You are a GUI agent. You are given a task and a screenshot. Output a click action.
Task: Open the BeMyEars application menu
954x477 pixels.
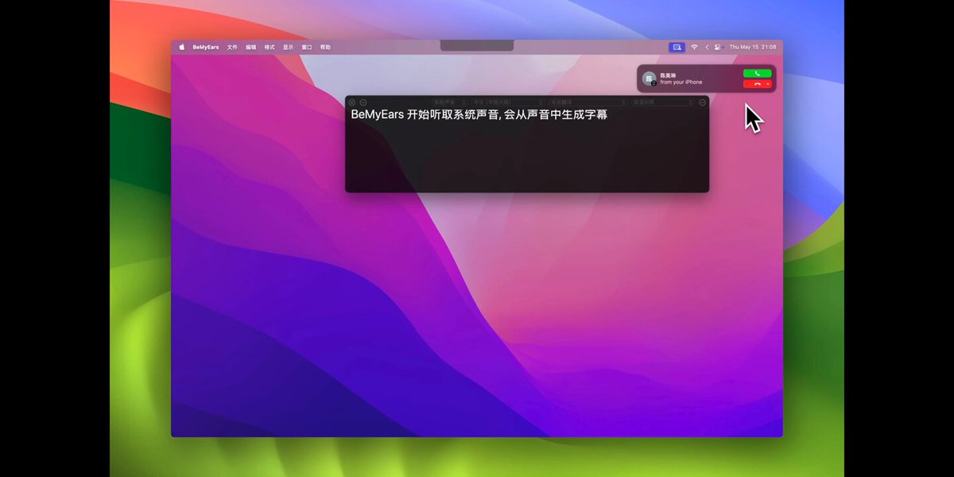tap(206, 47)
